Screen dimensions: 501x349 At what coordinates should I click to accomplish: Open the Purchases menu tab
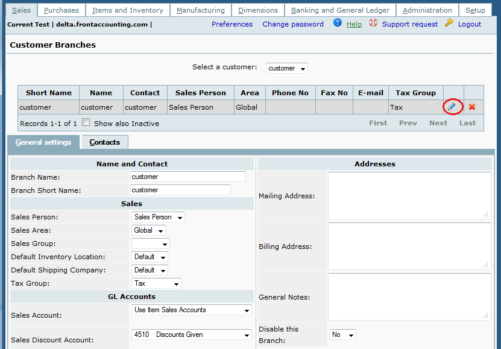[61, 10]
